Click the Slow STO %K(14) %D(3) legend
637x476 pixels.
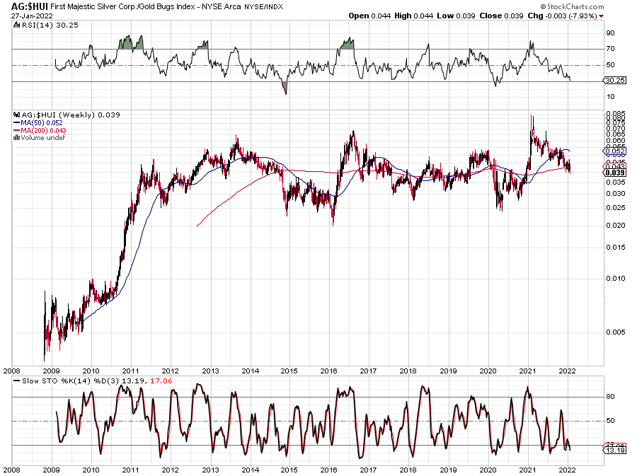point(71,381)
